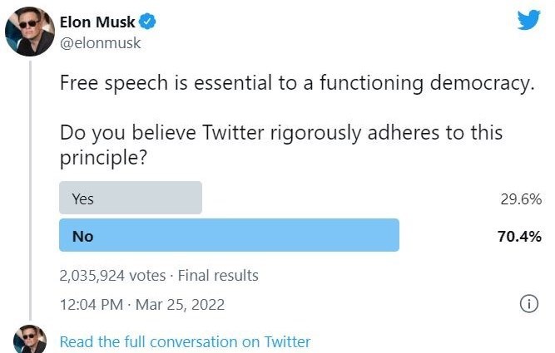Open the Elon Musk display name
The width and height of the screenshot is (555, 353).
click(97, 22)
